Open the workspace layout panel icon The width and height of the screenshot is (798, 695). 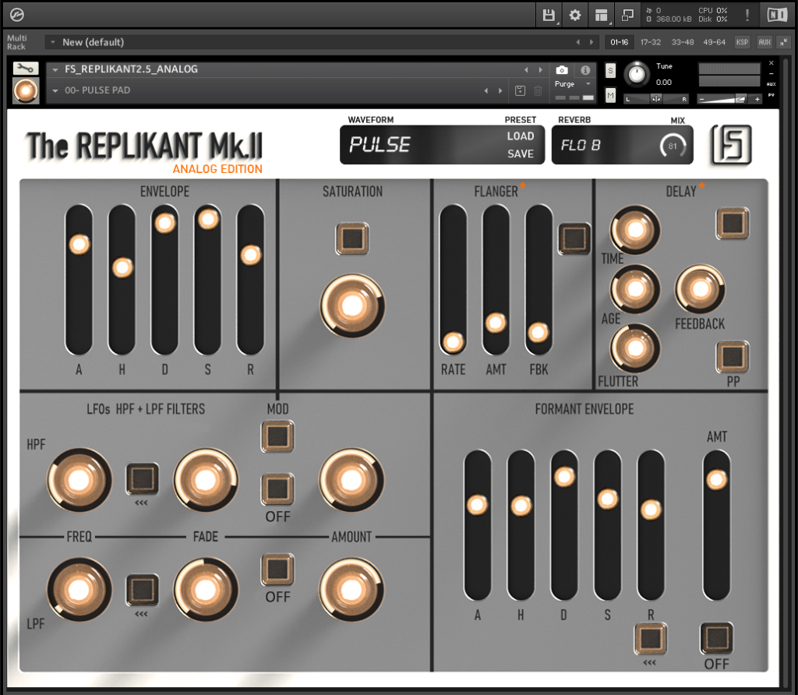tap(602, 16)
